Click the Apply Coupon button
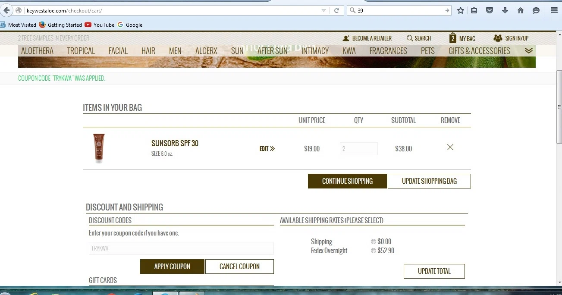Image resolution: width=562 pixels, height=295 pixels. point(172,267)
